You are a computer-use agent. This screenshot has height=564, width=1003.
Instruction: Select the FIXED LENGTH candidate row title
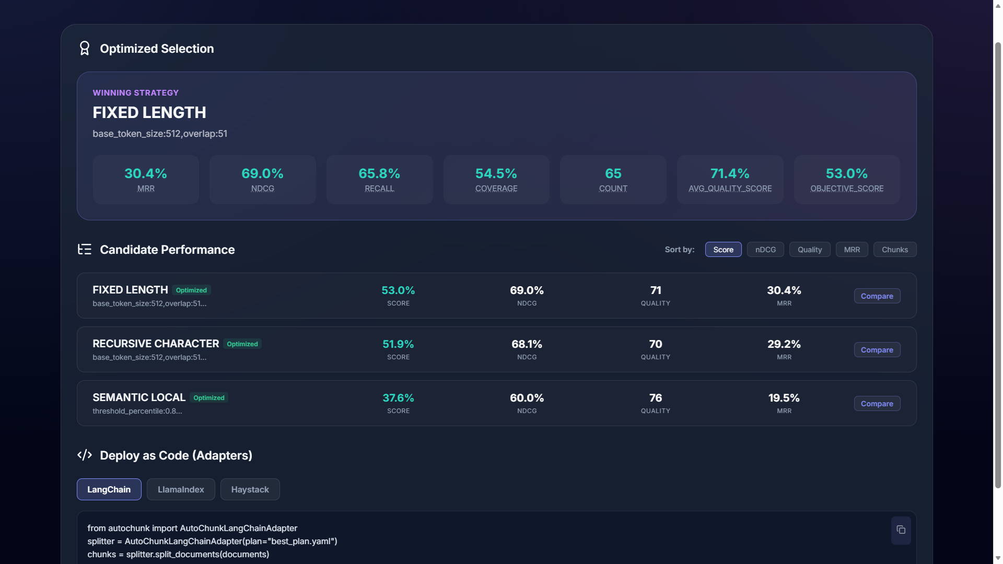coord(130,290)
